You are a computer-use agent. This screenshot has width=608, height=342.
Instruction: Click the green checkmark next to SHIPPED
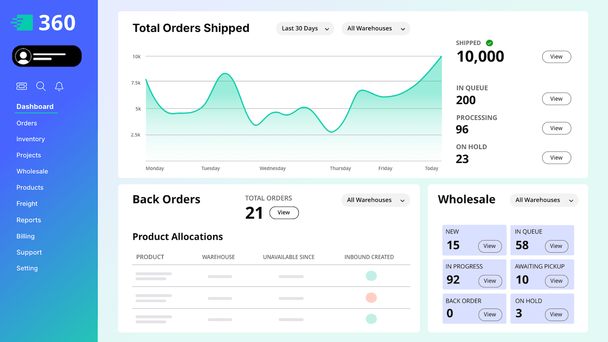489,43
